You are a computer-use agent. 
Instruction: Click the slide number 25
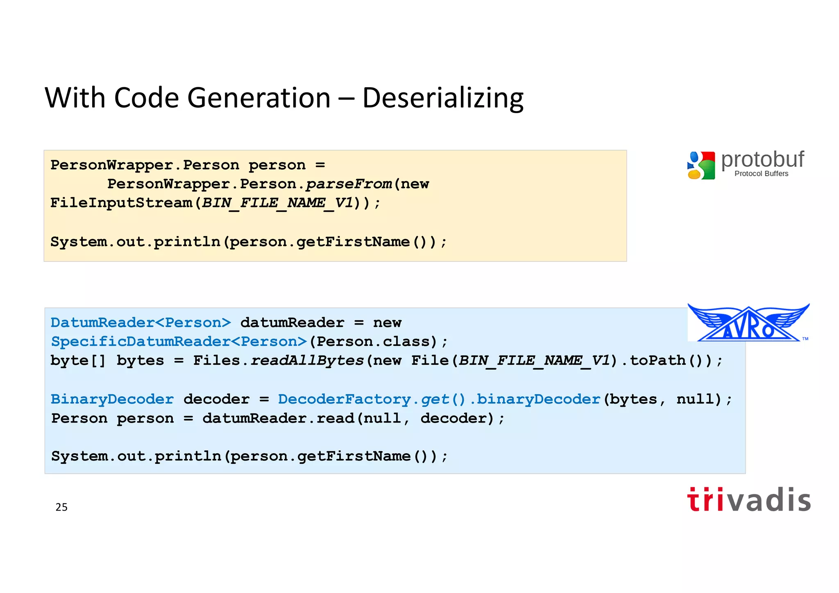[x=61, y=507]
